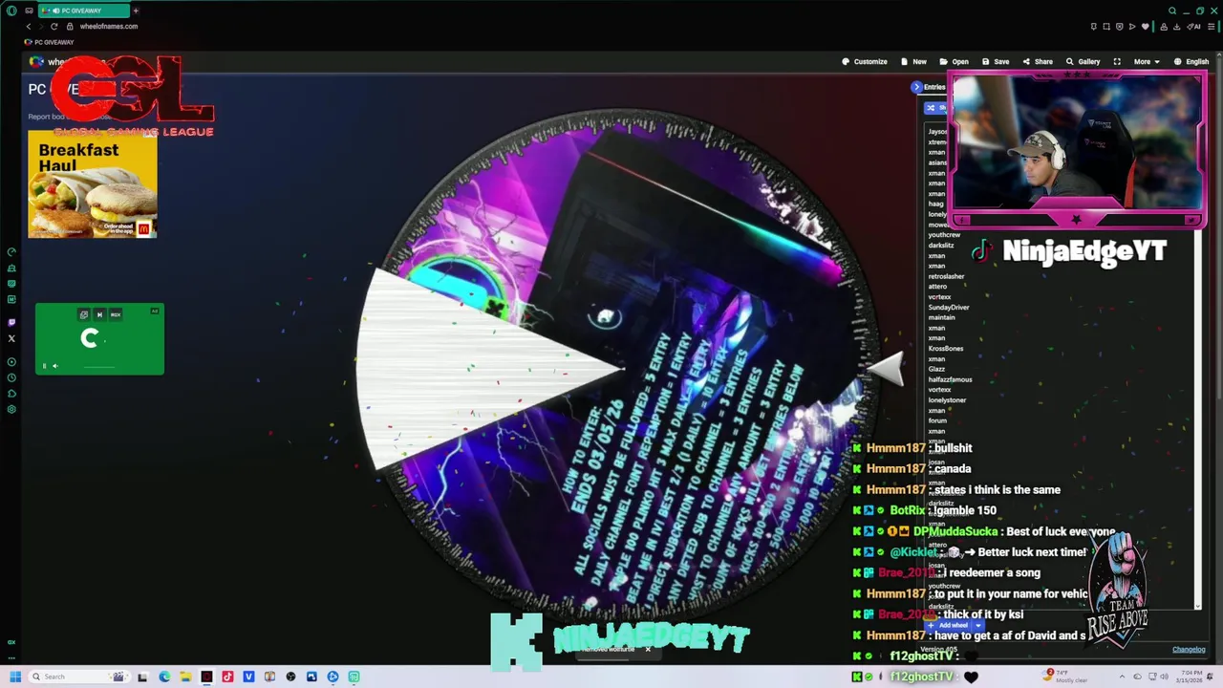Open the player arrow icon in toolbar
The image size is (1223, 688).
pyautogui.click(x=1133, y=27)
